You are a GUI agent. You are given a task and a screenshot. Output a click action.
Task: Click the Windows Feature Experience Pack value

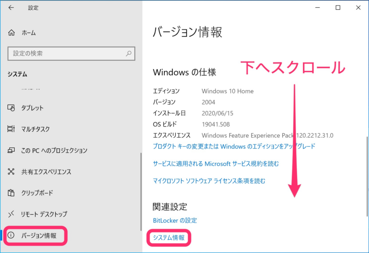click(268, 135)
